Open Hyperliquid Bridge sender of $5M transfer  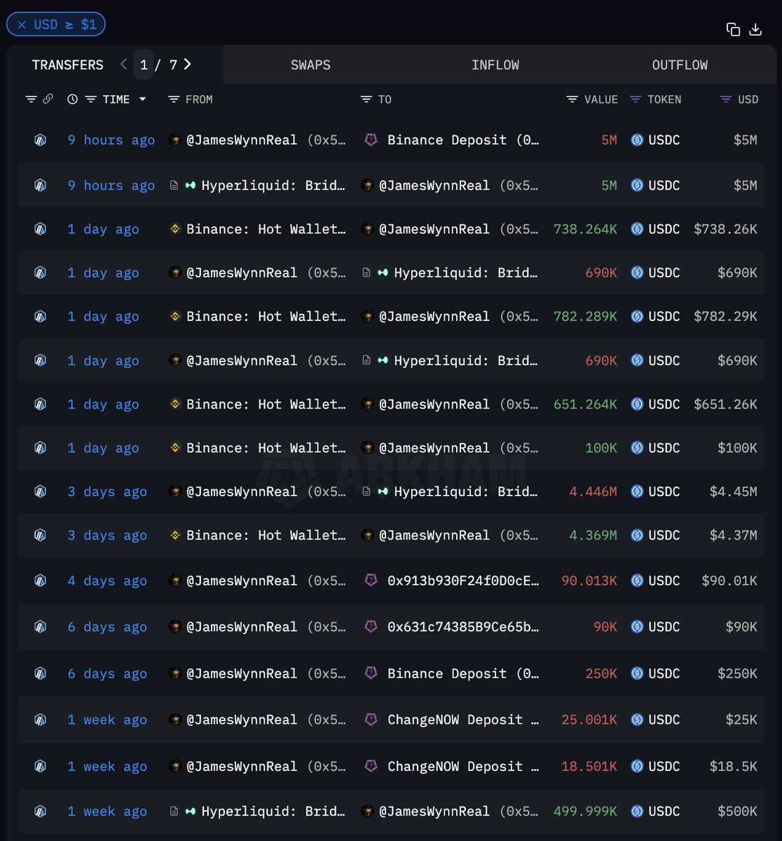[273, 186]
